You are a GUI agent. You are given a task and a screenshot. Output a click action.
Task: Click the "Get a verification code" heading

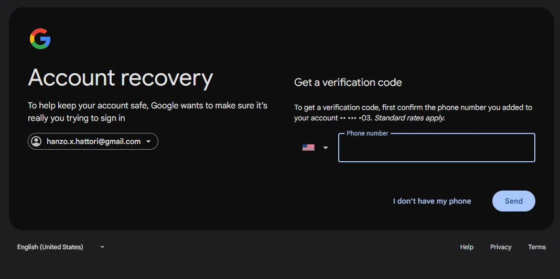[348, 83]
